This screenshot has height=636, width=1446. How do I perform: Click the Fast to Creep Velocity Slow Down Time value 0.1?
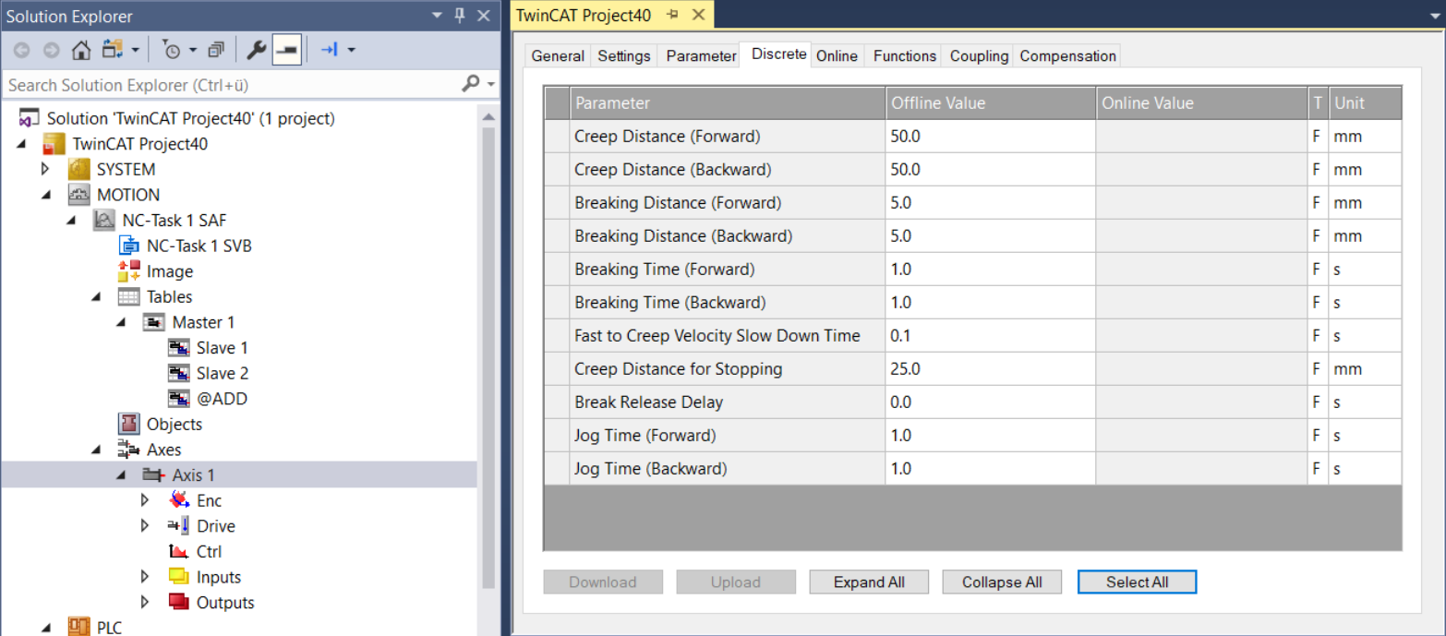pyautogui.click(x=990, y=336)
